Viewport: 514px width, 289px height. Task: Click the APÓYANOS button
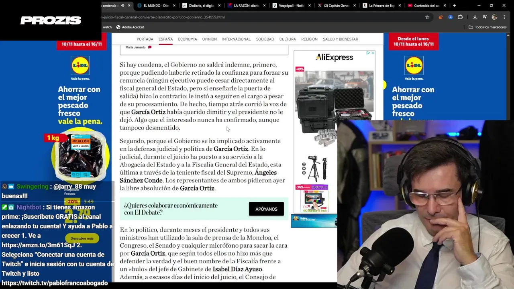pos(266,209)
